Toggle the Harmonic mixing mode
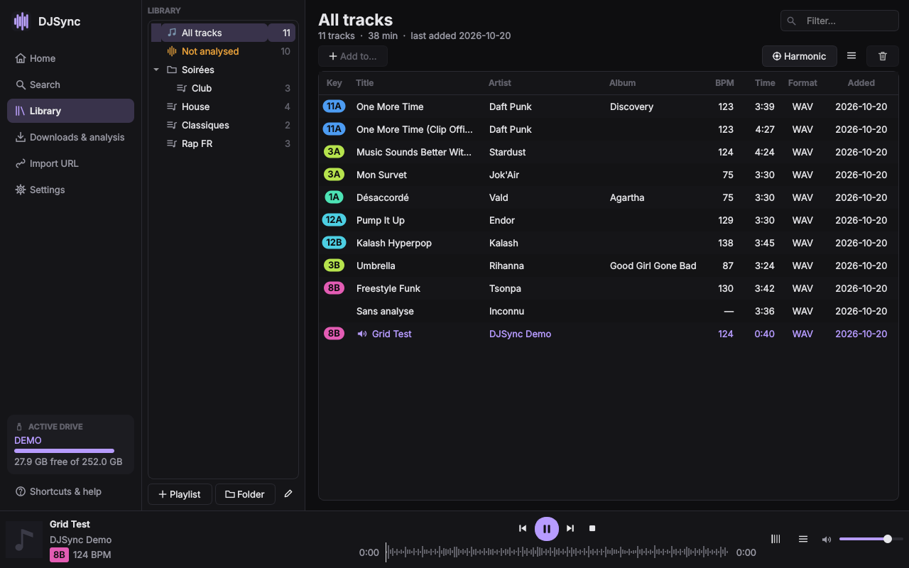The image size is (909, 568). (x=800, y=56)
